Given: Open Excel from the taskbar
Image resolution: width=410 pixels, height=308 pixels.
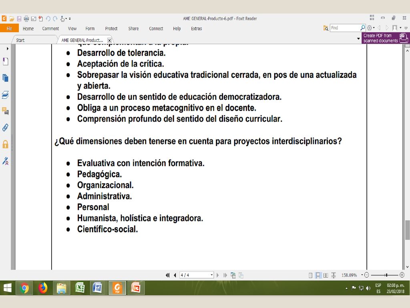Looking at the screenshot, I should [x=80, y=288].
